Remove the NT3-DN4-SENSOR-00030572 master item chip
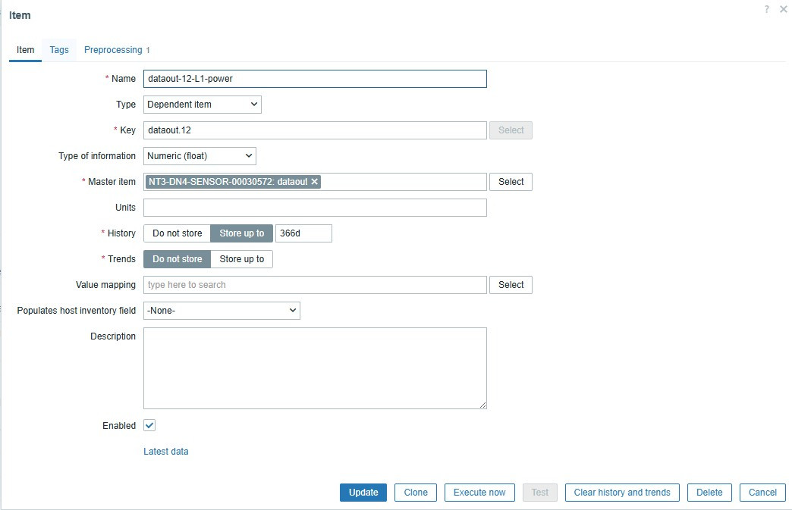The image size is (792, 510). point(313,182)
